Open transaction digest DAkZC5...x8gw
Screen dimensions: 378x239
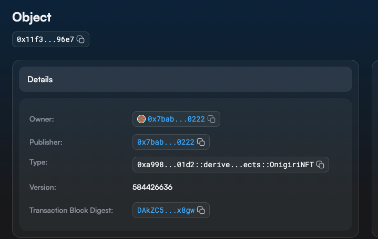tap(166, 210)
